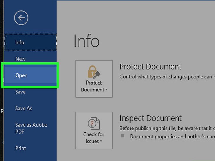Choose New from the sidebar
The width and height of the screenshot is (215, 161).
click(30, 59)
